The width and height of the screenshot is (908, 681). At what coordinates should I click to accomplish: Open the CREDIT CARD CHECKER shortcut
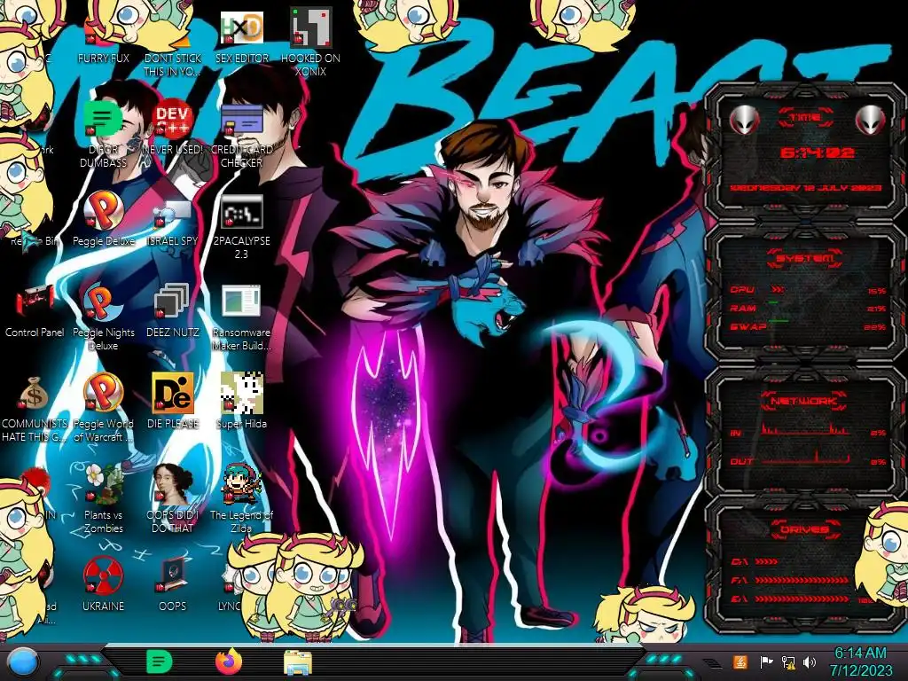click(241, 135)
